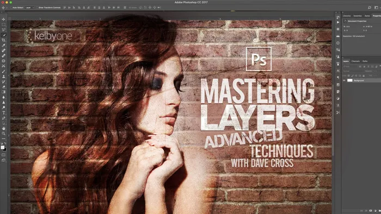
Task: Select the Quick Selection tool
Action: [3, 35]
